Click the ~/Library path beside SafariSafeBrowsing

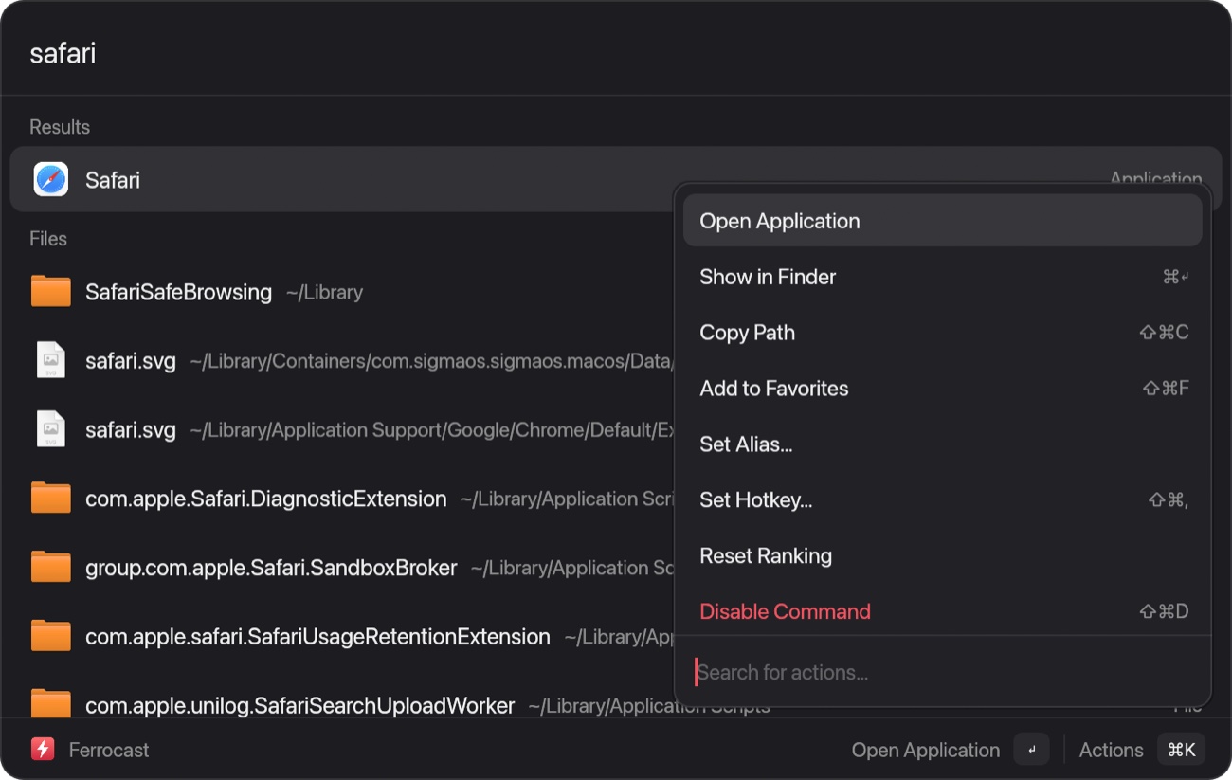click(x=324, y=292)
